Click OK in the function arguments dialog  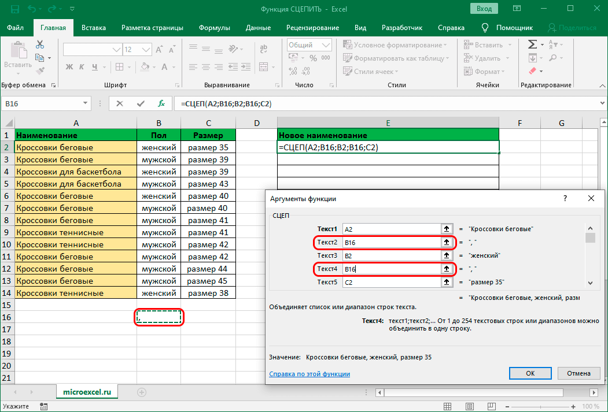coord(530,373)
